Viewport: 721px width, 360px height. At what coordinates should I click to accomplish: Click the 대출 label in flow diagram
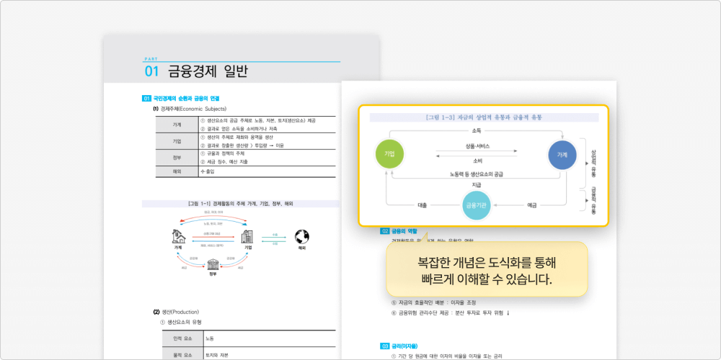(x=423, y=205)
